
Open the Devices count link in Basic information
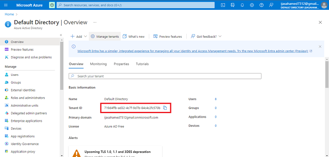tap(215, 126)
